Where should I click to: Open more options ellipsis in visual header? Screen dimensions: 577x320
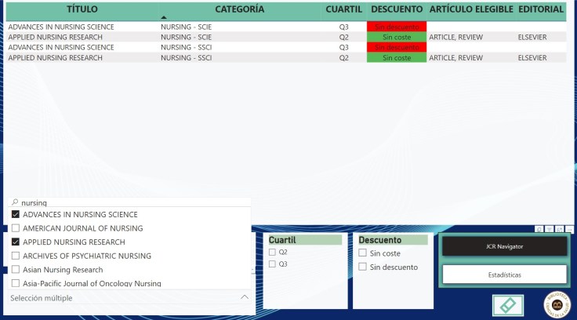569,229
